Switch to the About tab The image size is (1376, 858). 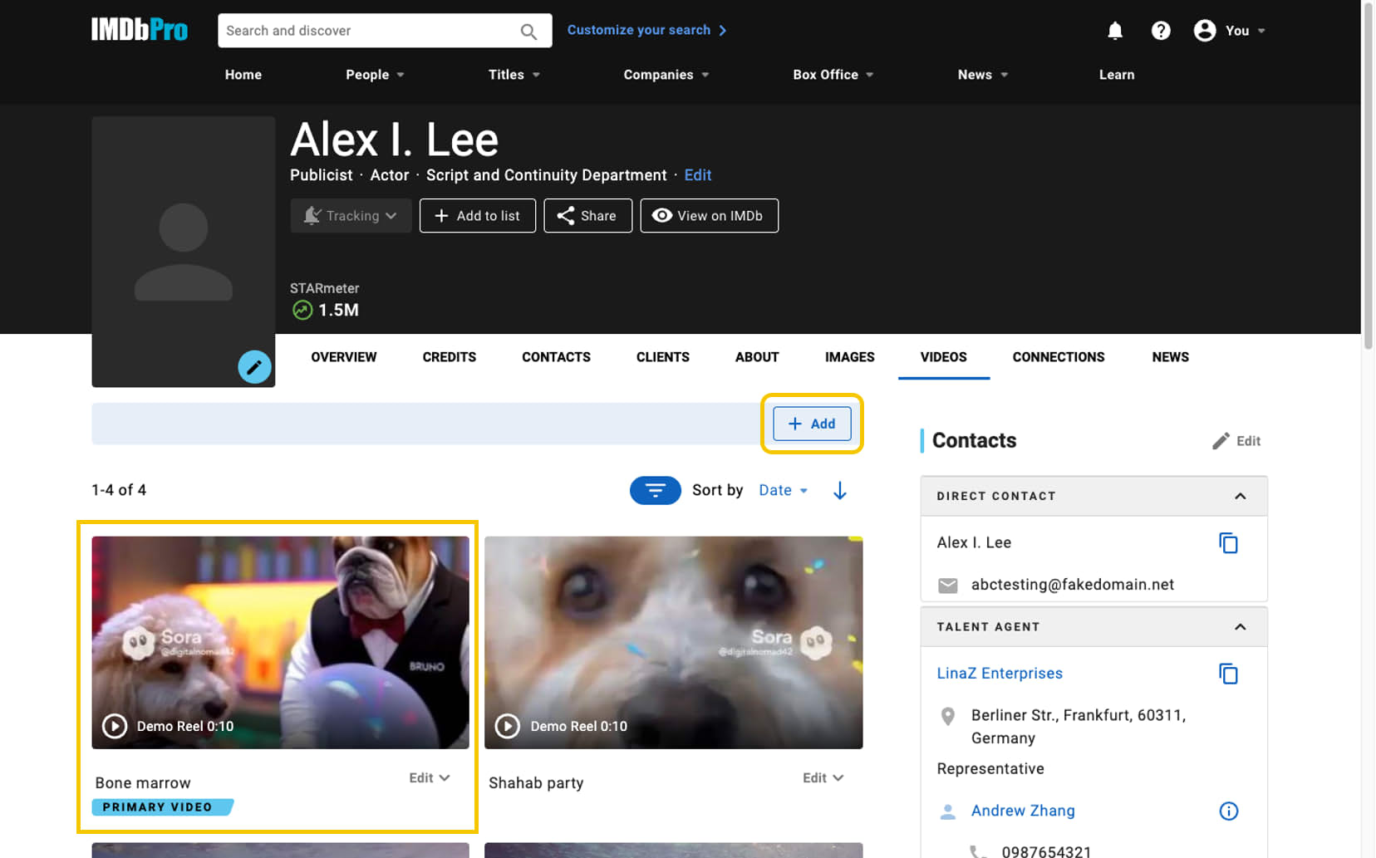click(x=757, y=357)
